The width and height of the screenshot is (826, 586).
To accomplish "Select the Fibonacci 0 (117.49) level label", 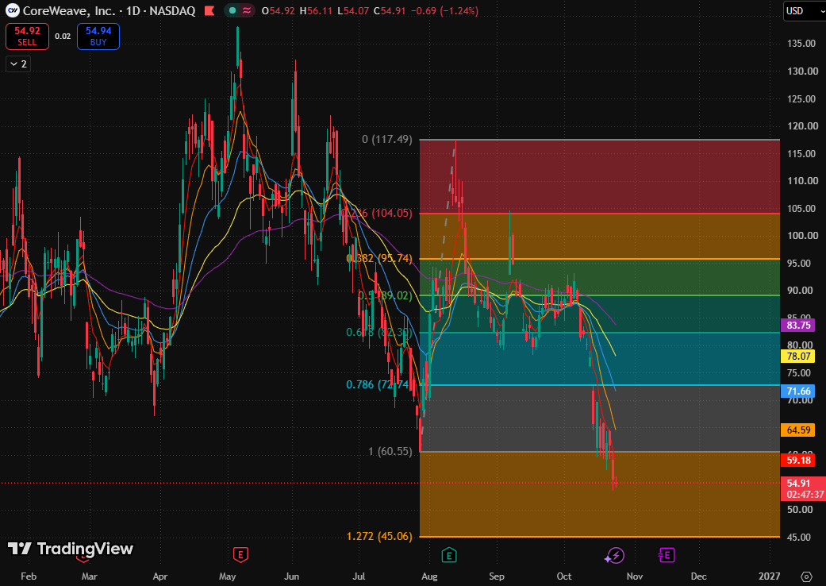I will (x=386, y=139).
